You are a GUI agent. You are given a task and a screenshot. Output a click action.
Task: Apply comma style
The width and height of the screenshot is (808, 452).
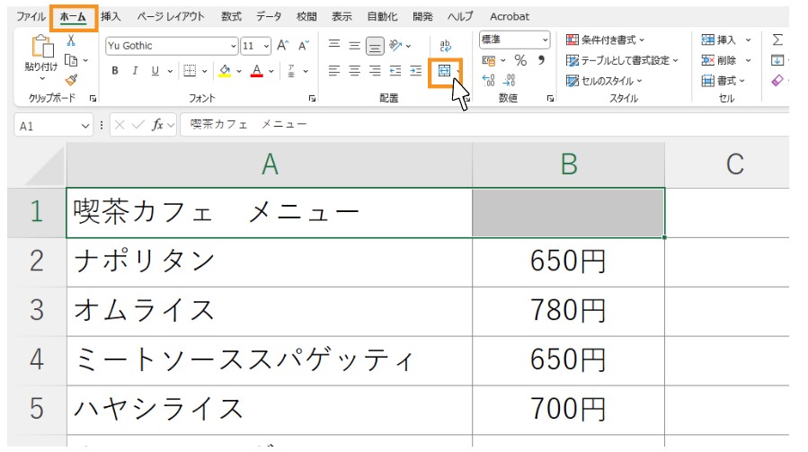coord(541,60)
